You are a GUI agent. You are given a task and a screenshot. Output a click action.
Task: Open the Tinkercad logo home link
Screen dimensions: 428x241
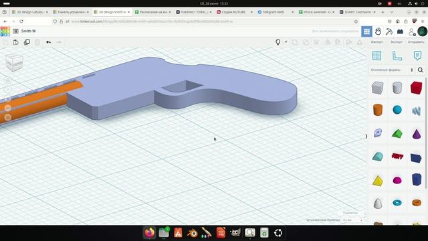(5, 31)
